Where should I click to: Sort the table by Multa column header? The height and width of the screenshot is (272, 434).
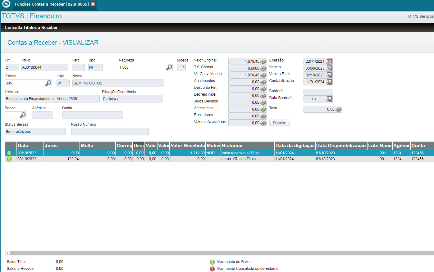[x=98, y=146]
